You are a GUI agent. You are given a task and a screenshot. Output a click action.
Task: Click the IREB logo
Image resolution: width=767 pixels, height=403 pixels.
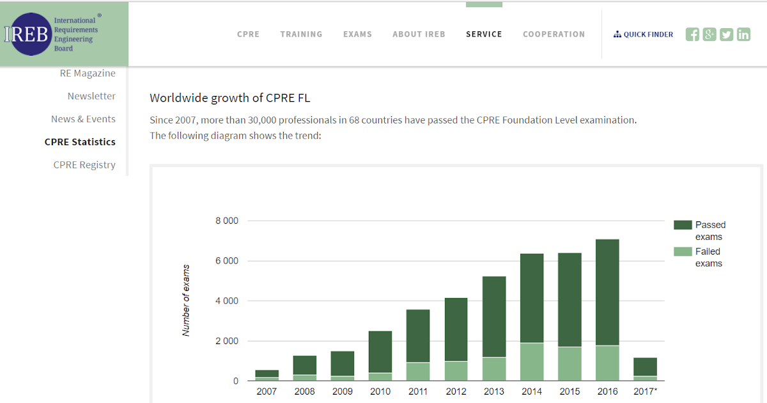(x=31, y=34)
